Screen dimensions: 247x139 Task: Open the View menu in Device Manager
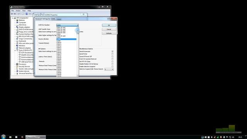(x=24, y=11)
